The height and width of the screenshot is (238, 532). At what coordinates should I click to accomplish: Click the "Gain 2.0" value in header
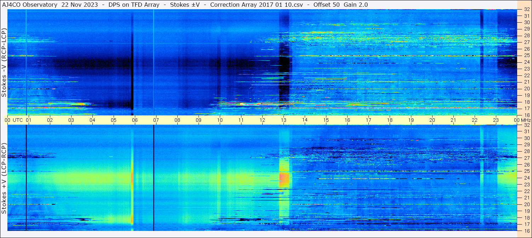click(x=356, y=5)
